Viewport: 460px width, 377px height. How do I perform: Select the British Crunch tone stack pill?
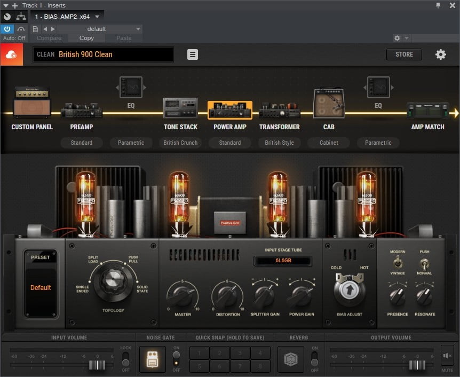coord(180,143)
